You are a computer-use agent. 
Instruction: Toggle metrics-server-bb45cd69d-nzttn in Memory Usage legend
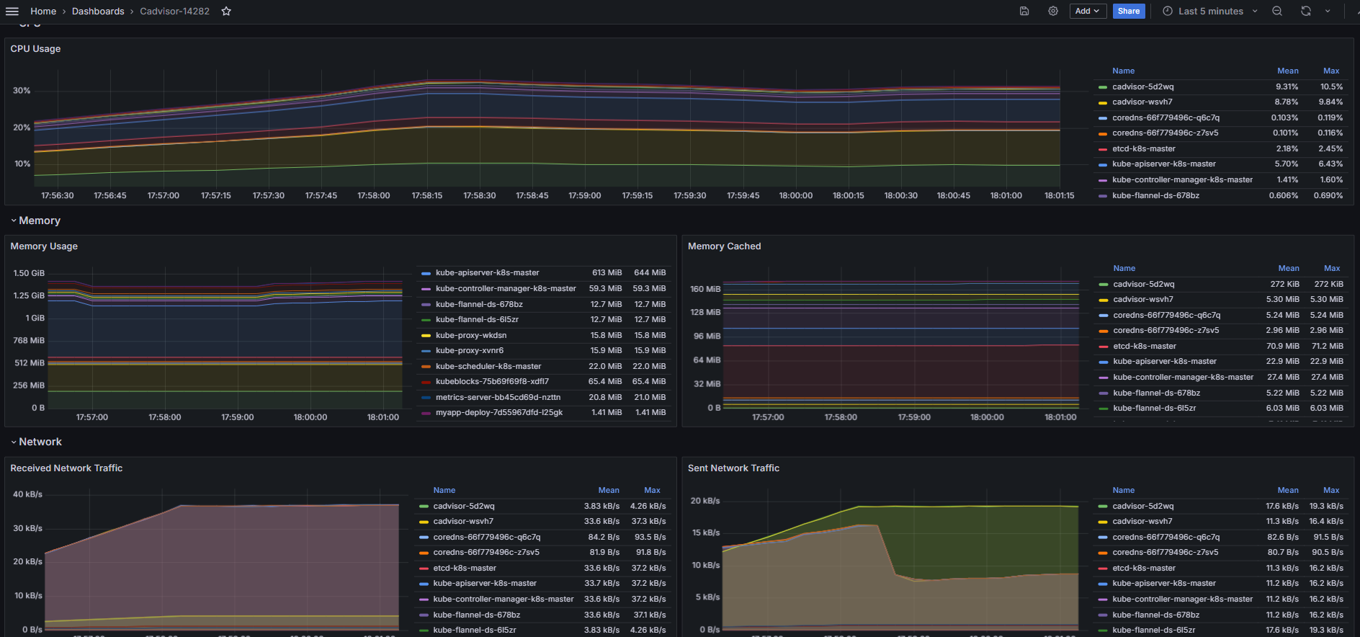[498, 398]
